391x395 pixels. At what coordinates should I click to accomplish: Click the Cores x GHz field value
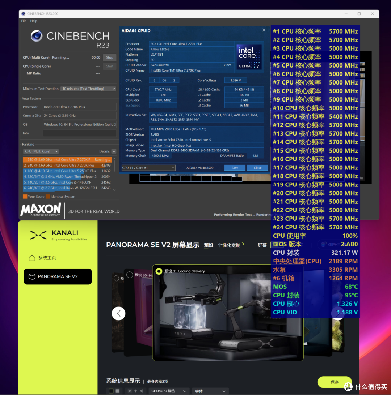point(80,116)
